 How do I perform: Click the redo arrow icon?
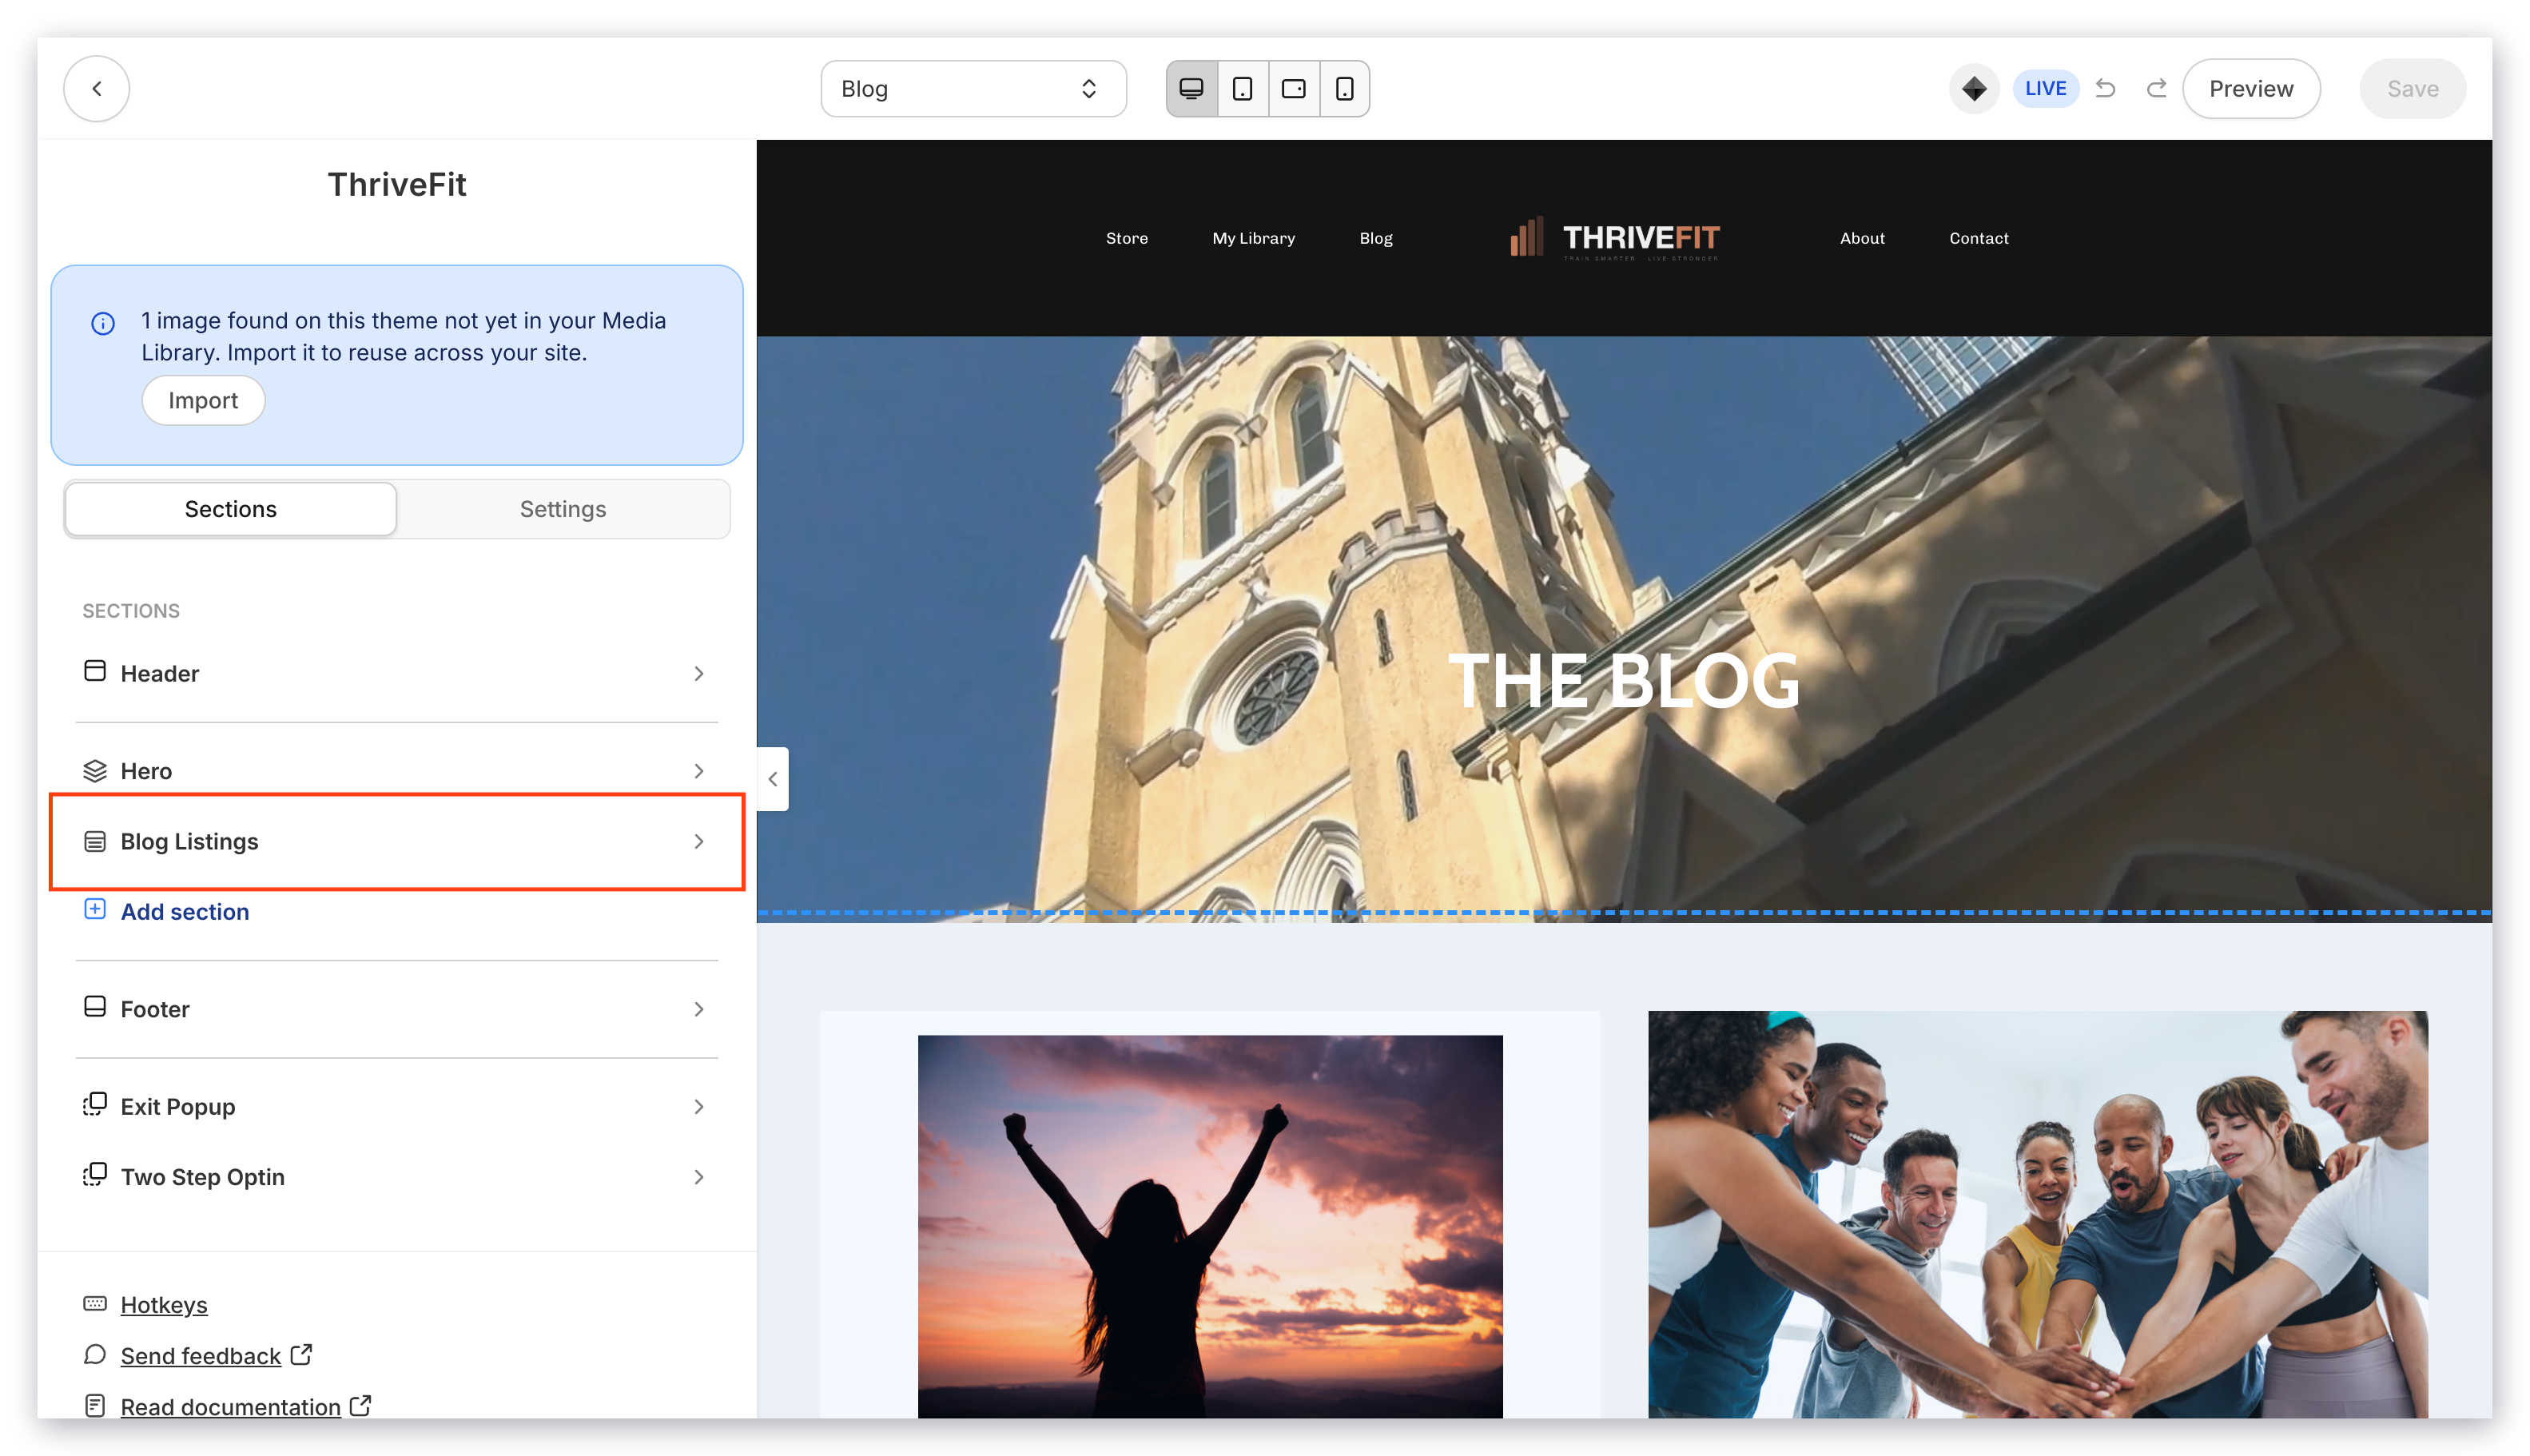click(x=2156, y=88)
